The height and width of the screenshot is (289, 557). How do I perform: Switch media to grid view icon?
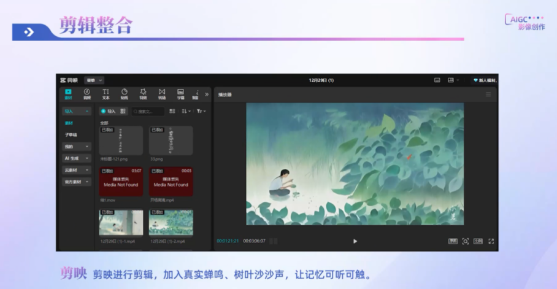(x=172, y=111)
